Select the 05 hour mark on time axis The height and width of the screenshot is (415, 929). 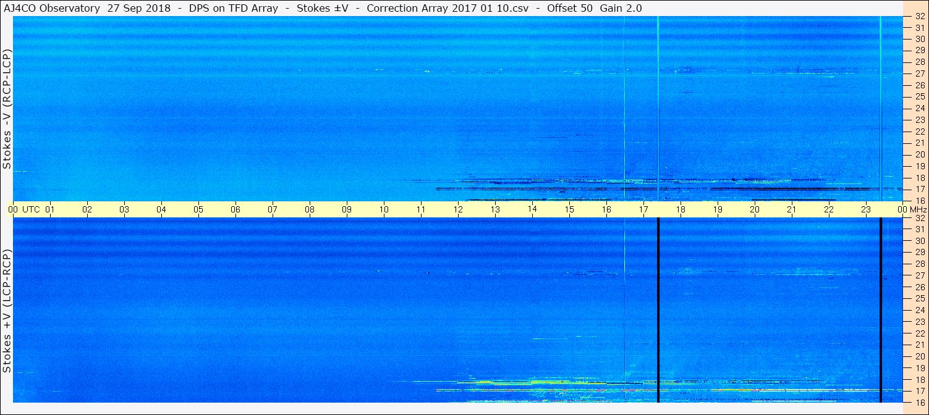[x=198, y=209]
